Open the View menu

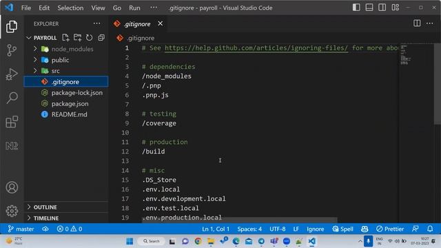point(98,8)
